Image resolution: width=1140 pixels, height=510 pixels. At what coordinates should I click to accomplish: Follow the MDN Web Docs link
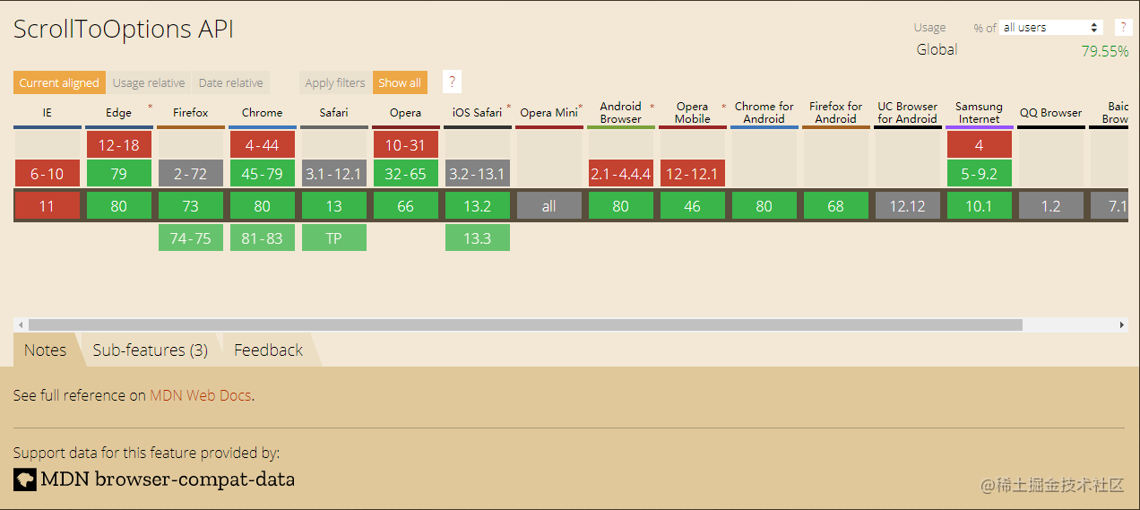(x=201, y=395)
